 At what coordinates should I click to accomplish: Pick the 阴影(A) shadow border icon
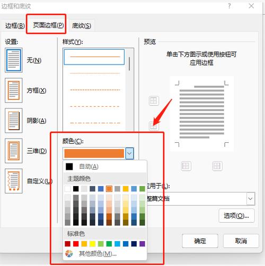pos(14,121)
